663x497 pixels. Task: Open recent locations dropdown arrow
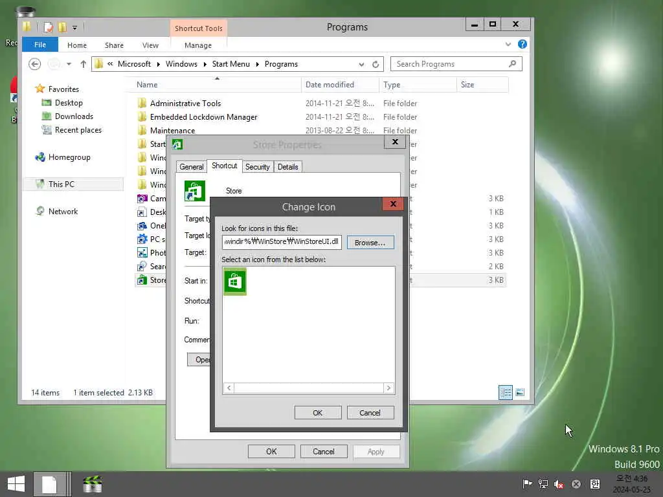(x=69, y=64)
